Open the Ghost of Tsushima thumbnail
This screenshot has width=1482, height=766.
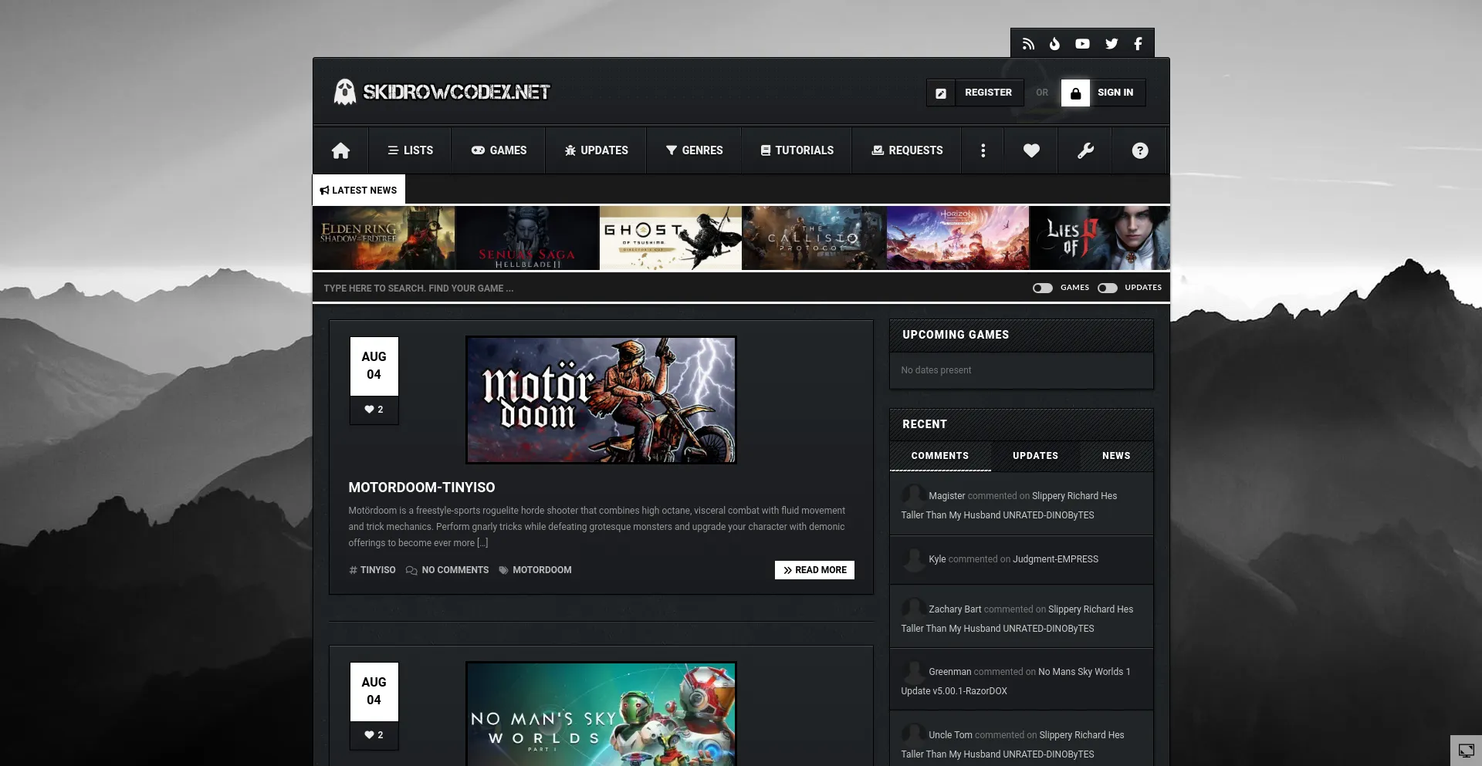tap(671, 238)
